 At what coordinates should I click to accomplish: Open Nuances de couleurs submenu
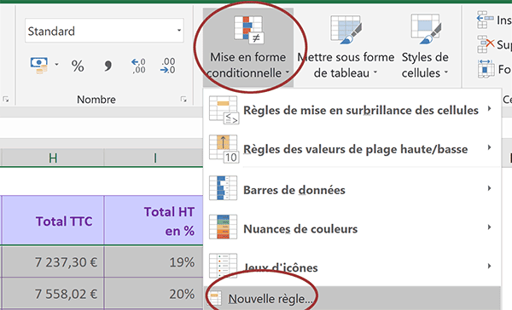(x=352, y=228)
